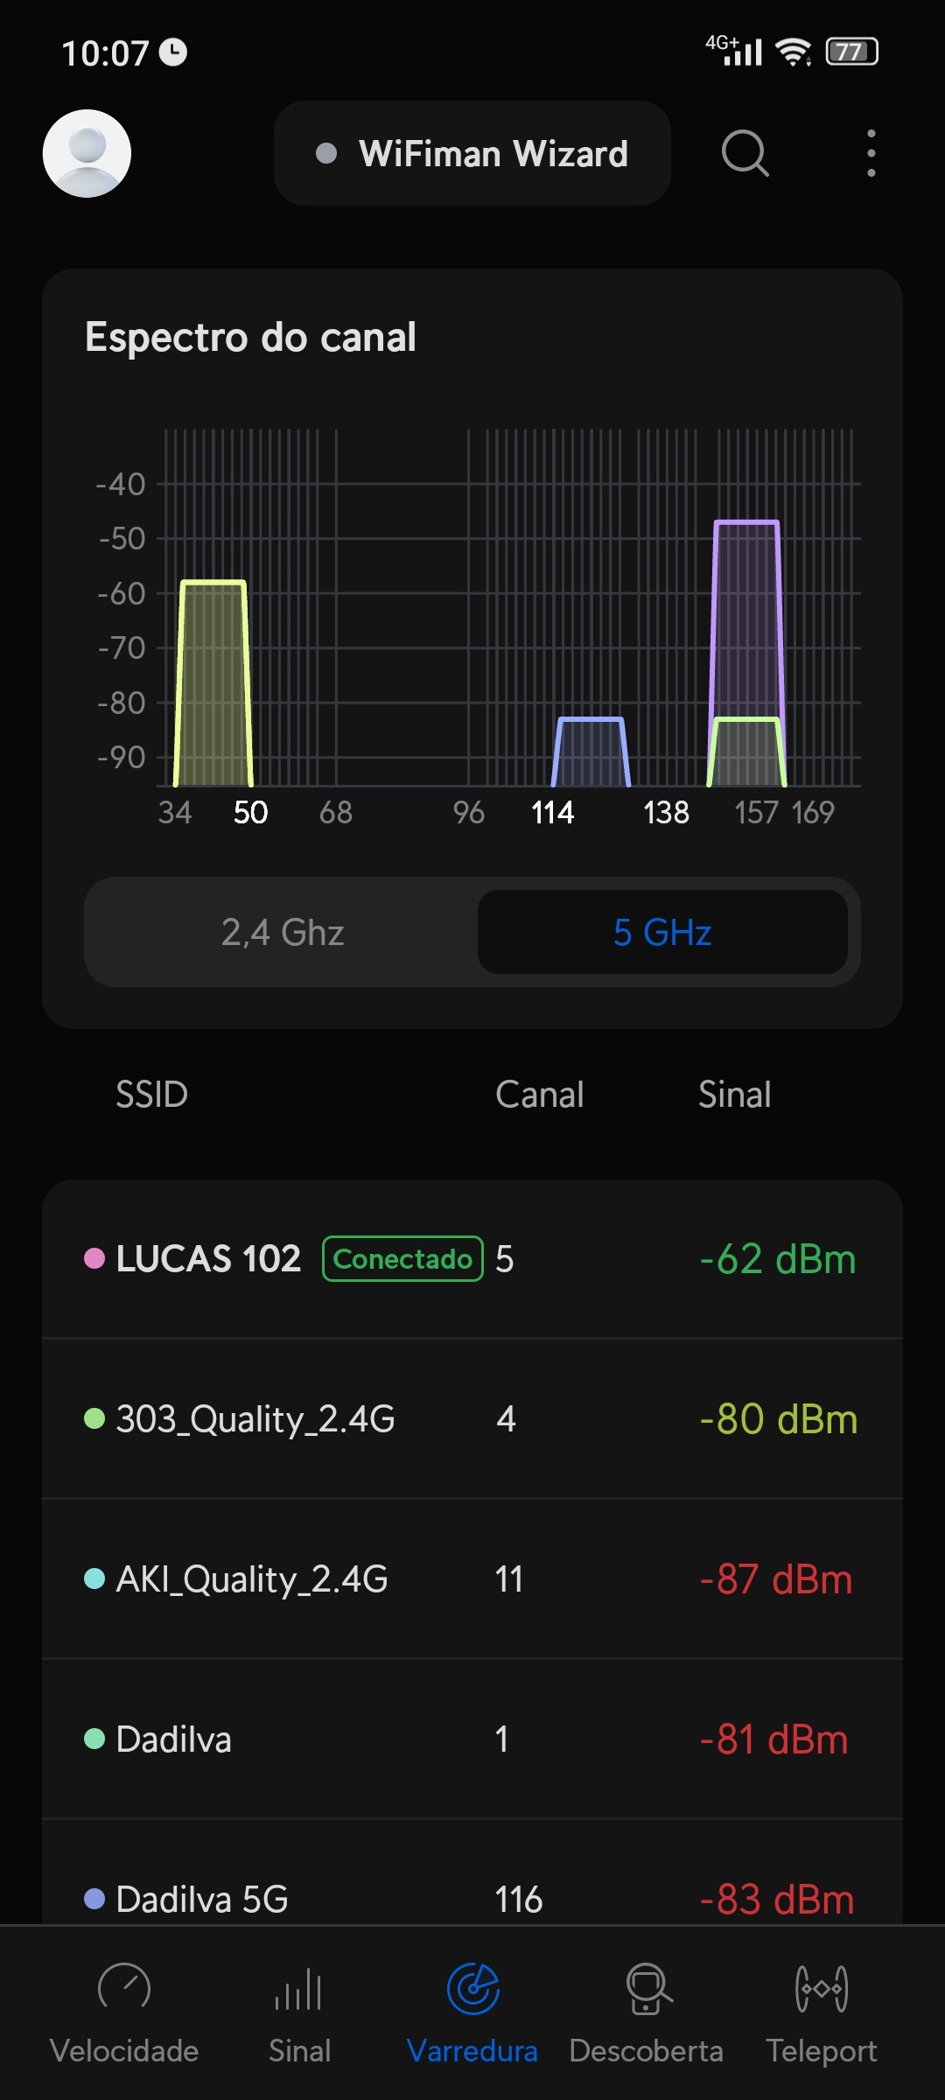Open the connected LUCAS 102 network
Screen dimensions: 945x2100
(208, 1259)
